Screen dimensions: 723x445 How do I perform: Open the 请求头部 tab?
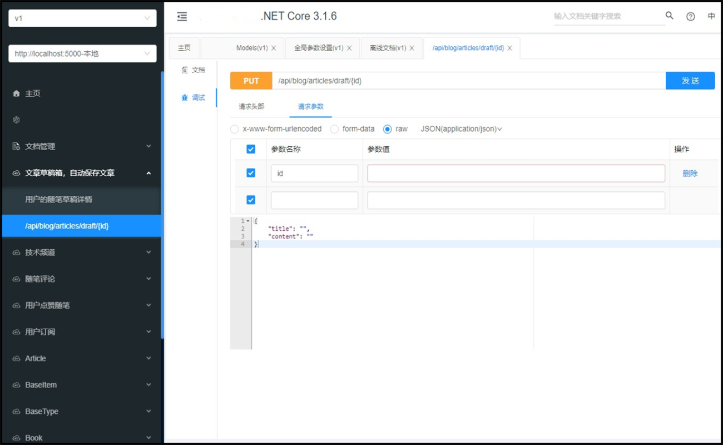(x=251, y=107)
